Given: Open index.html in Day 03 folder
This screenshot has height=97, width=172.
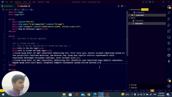Looking at the screenshot, I should point(147,23).
